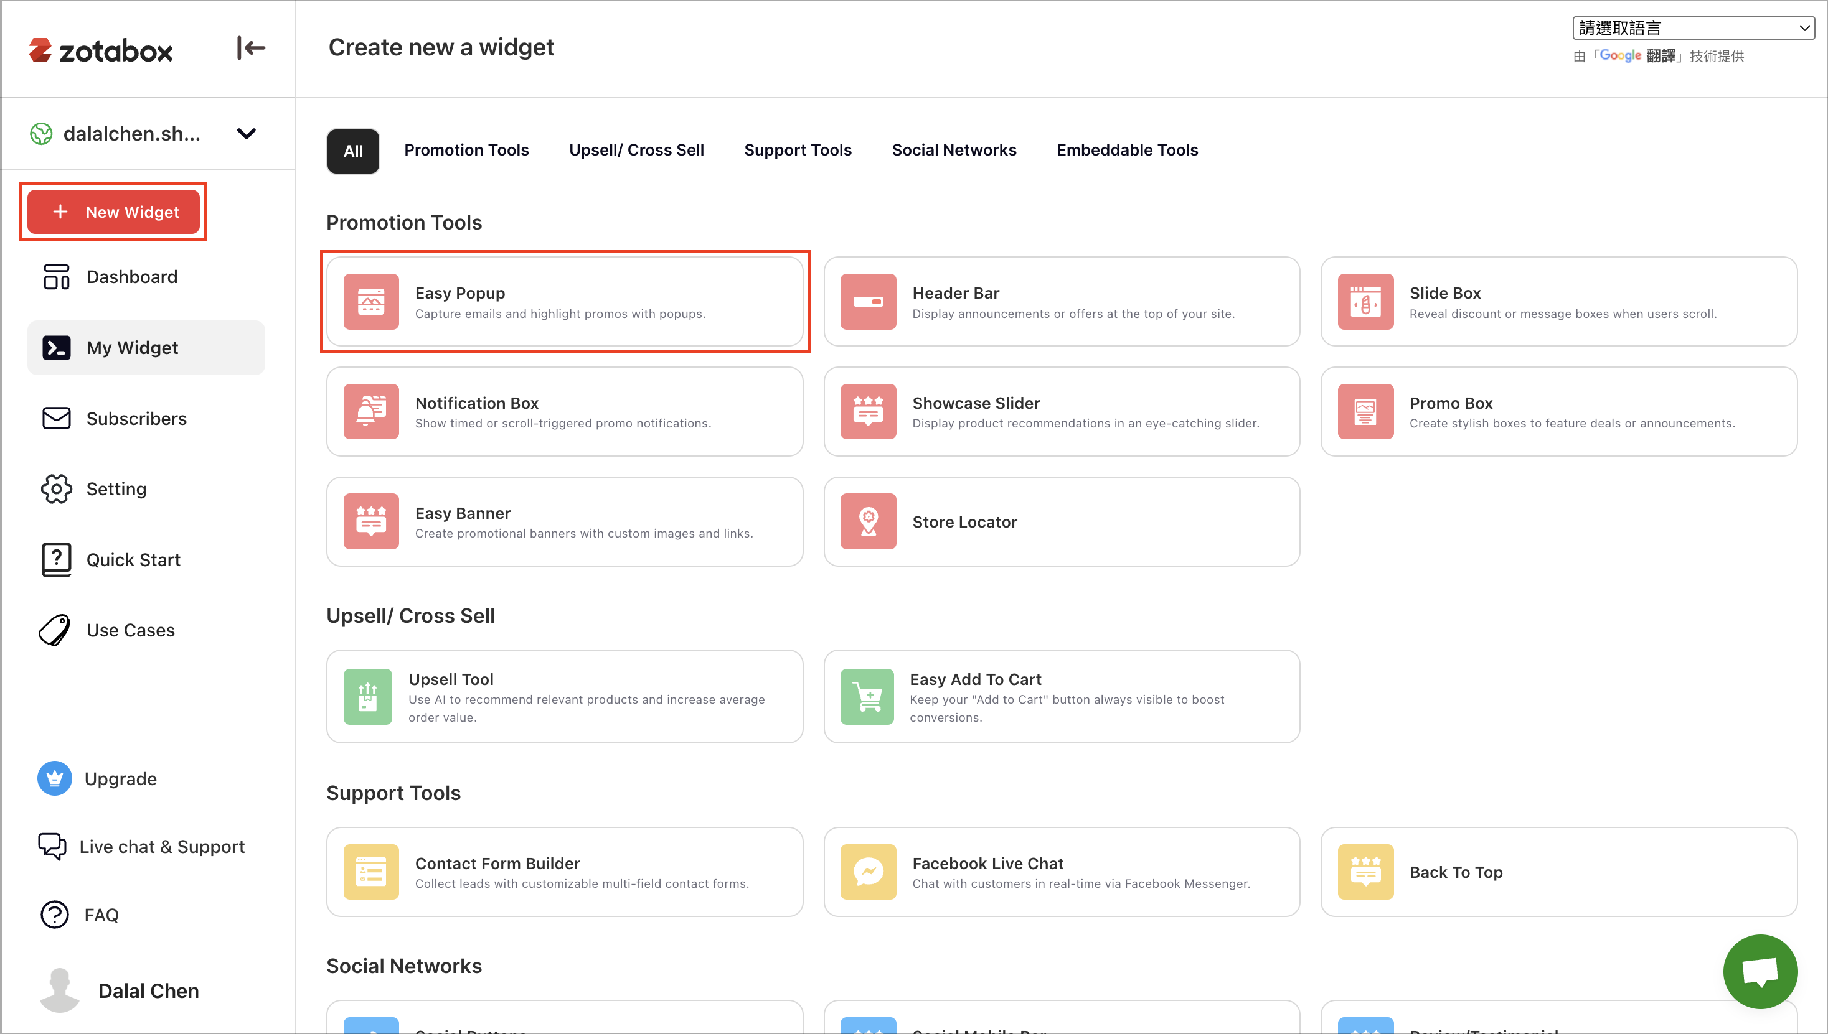Open Subscribers page

[x=136, y=418]
